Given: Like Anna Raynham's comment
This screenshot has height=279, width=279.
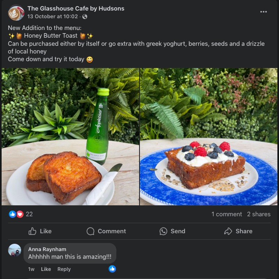Looking at the screenshot, I should point(46,269).
